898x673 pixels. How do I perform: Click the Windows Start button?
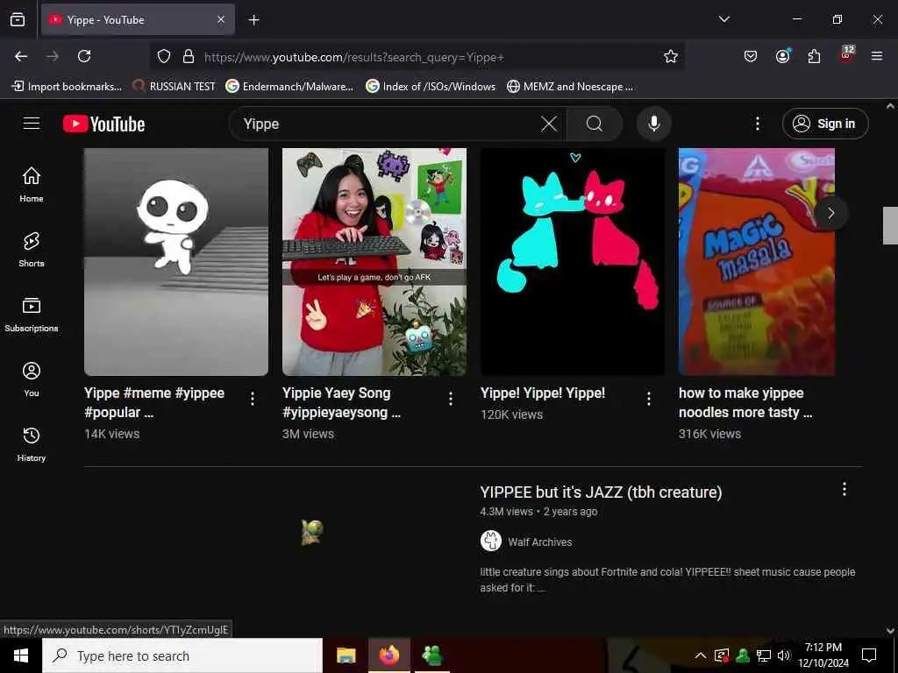click(x=21, y=655)
